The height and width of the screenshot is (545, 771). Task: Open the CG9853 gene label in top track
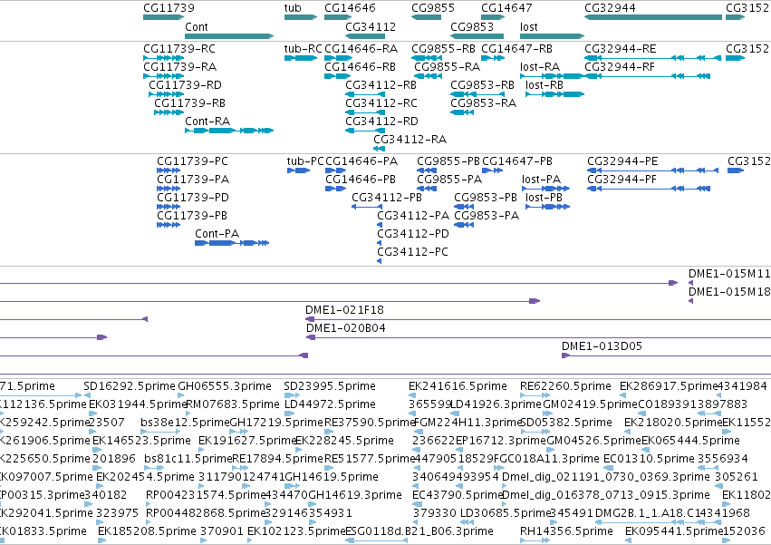click(471, 27)
